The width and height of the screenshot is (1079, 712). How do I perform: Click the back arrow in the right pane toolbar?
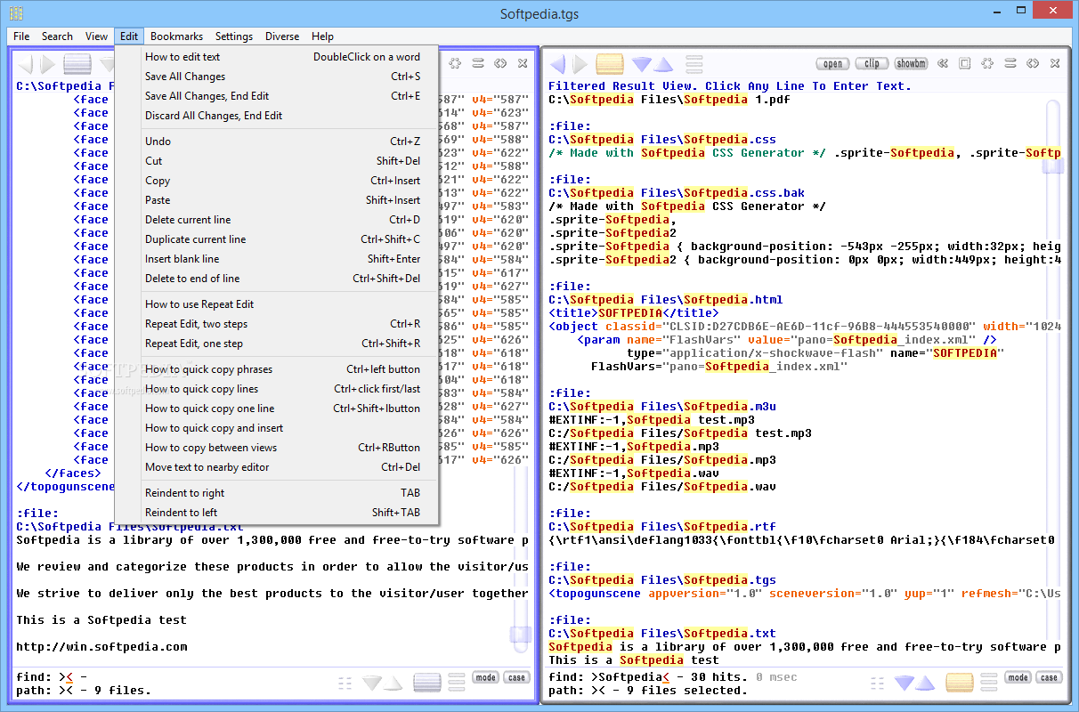pos(557,64)
